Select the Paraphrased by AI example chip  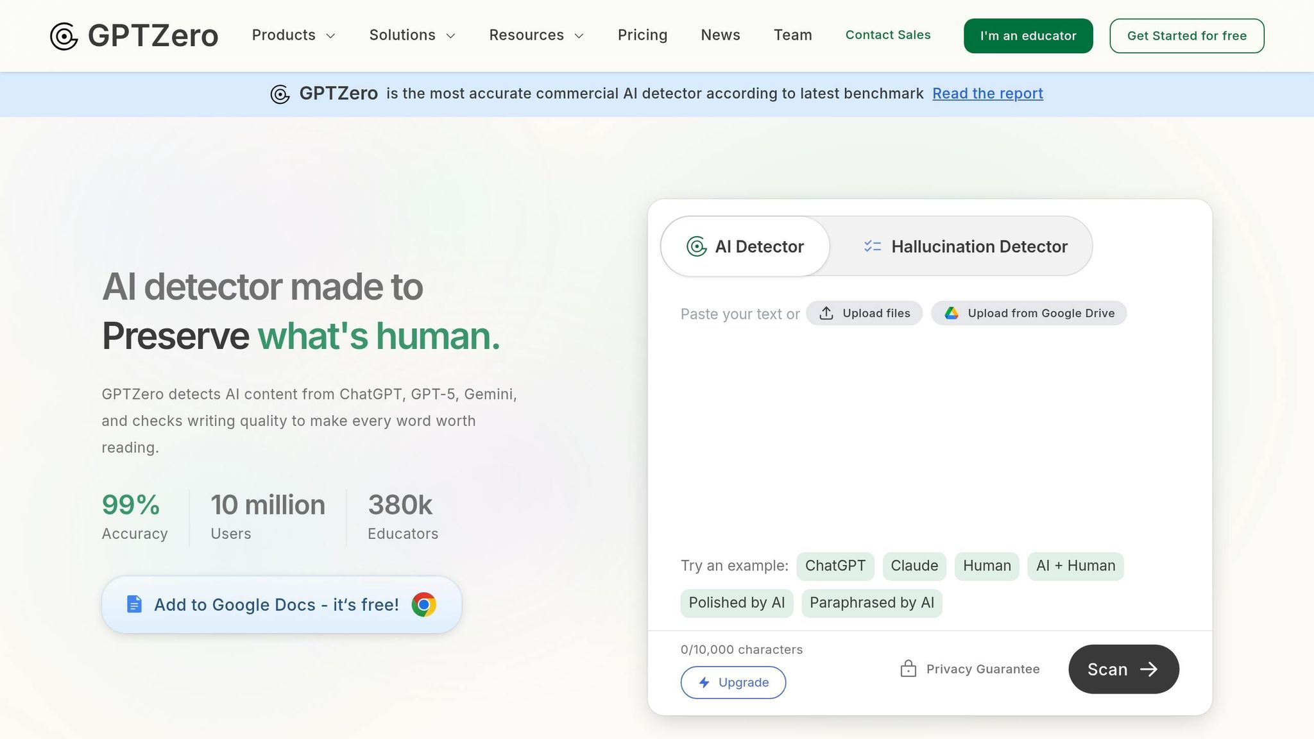coord(871,602)
